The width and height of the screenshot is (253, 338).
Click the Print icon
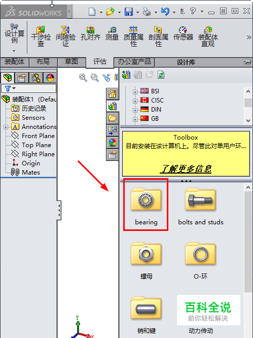tap(147, 12)
